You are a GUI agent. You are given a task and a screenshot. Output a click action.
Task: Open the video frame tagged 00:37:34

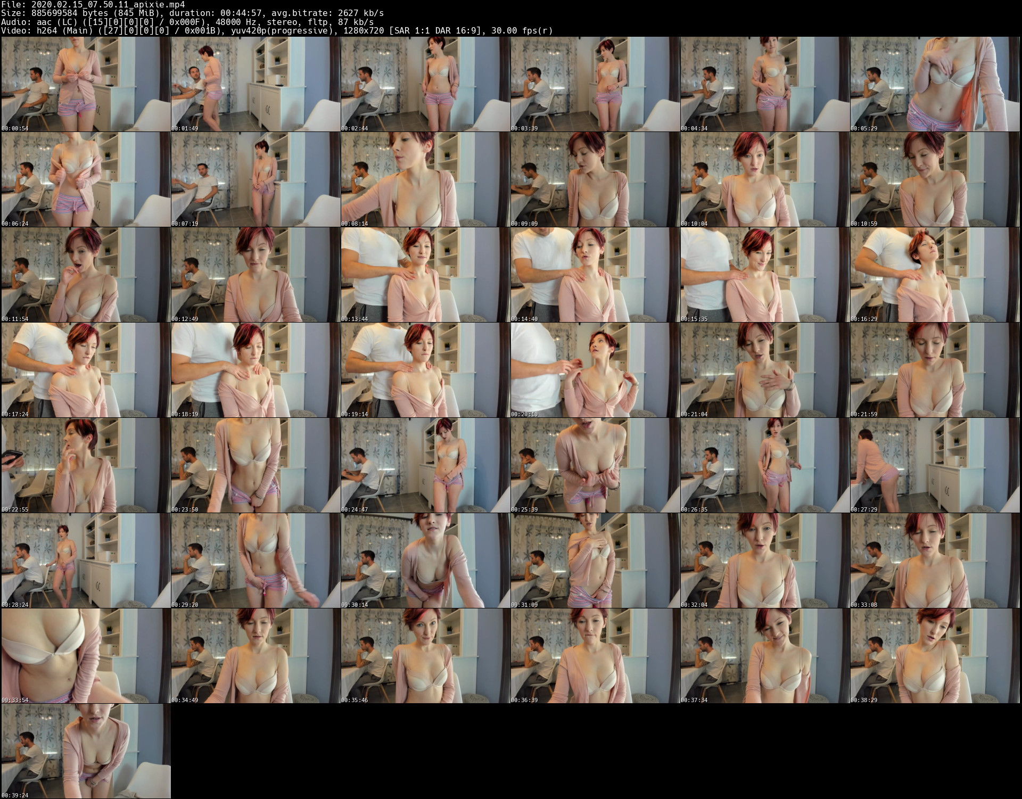765,656
